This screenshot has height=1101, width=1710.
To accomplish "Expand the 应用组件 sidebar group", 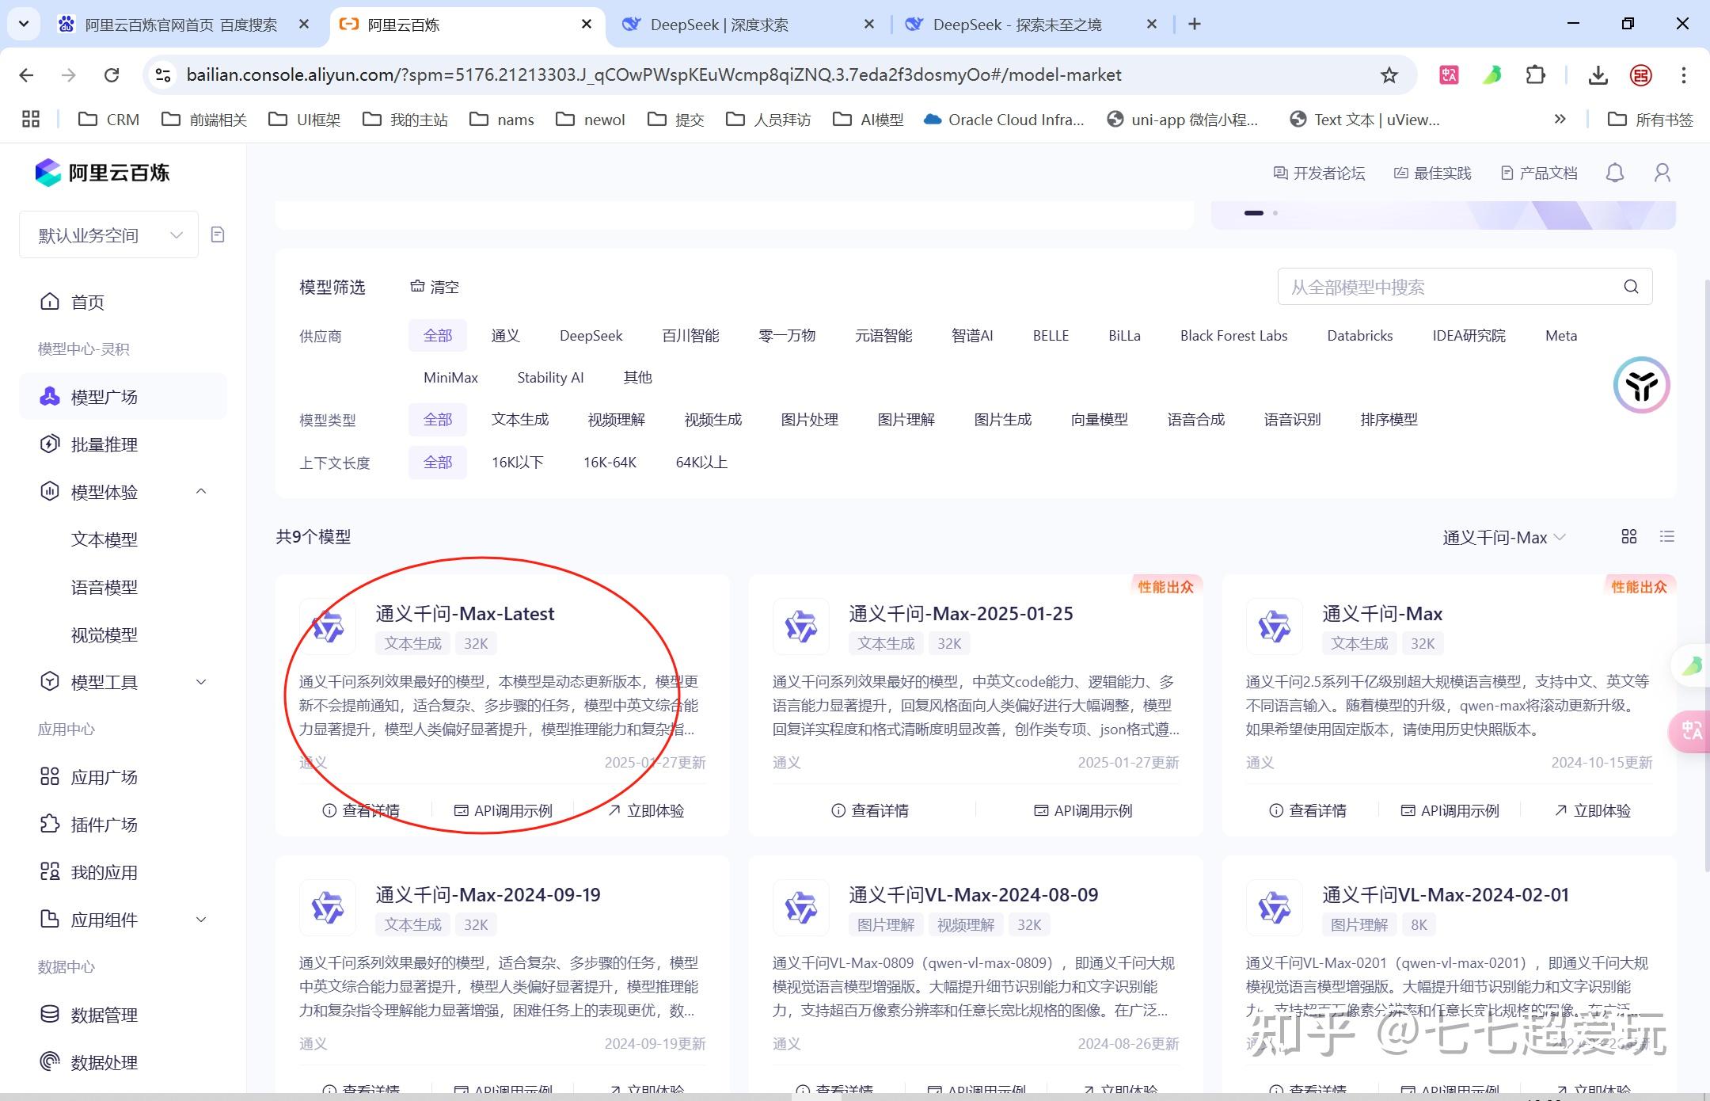I will tap(201, 920).
